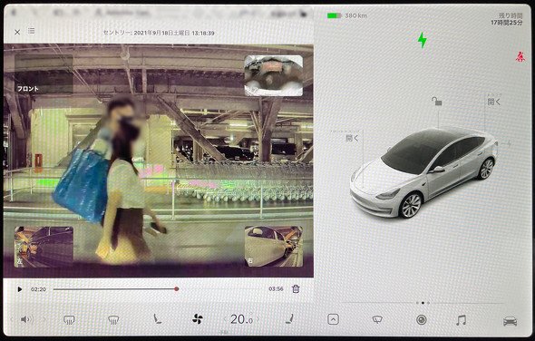This screenshot has width=535, height=341.
Task: Switch to the right camera thumbnail
Action: (274, 246)
